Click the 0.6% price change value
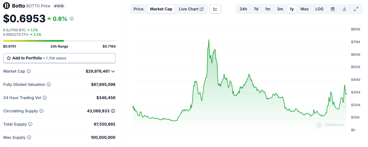This screenshot has width=368, height=147. 57,19
